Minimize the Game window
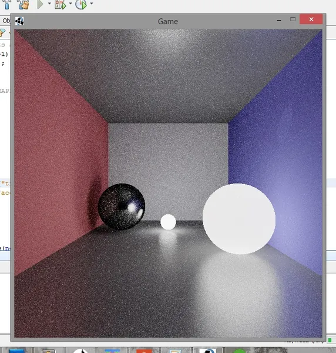The image size is (336, 353). (x=279, y=20)
